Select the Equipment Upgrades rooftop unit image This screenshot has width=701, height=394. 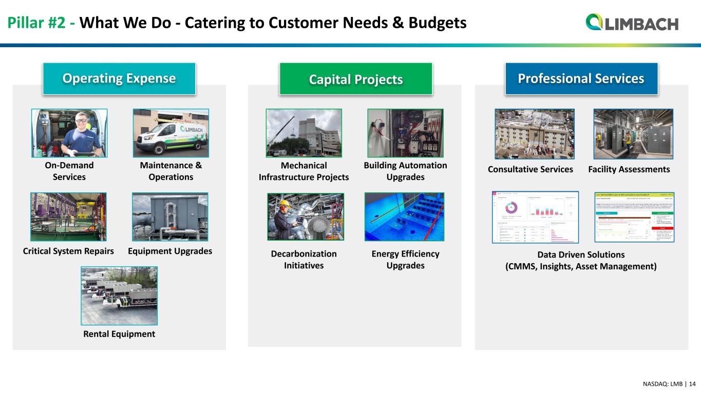click(x=170, y=216)
